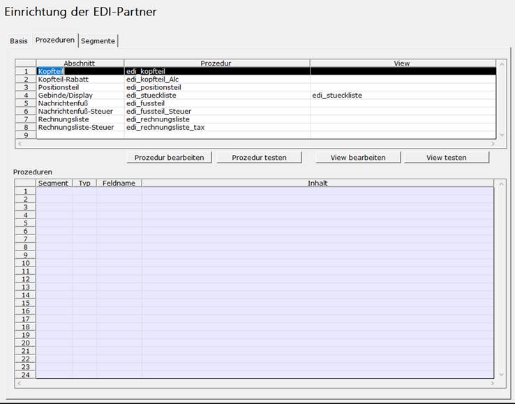The width and height of the screenshot is (515, 404).
Task: Select the Prozeduren tab
Action: [x=55, y=40]
